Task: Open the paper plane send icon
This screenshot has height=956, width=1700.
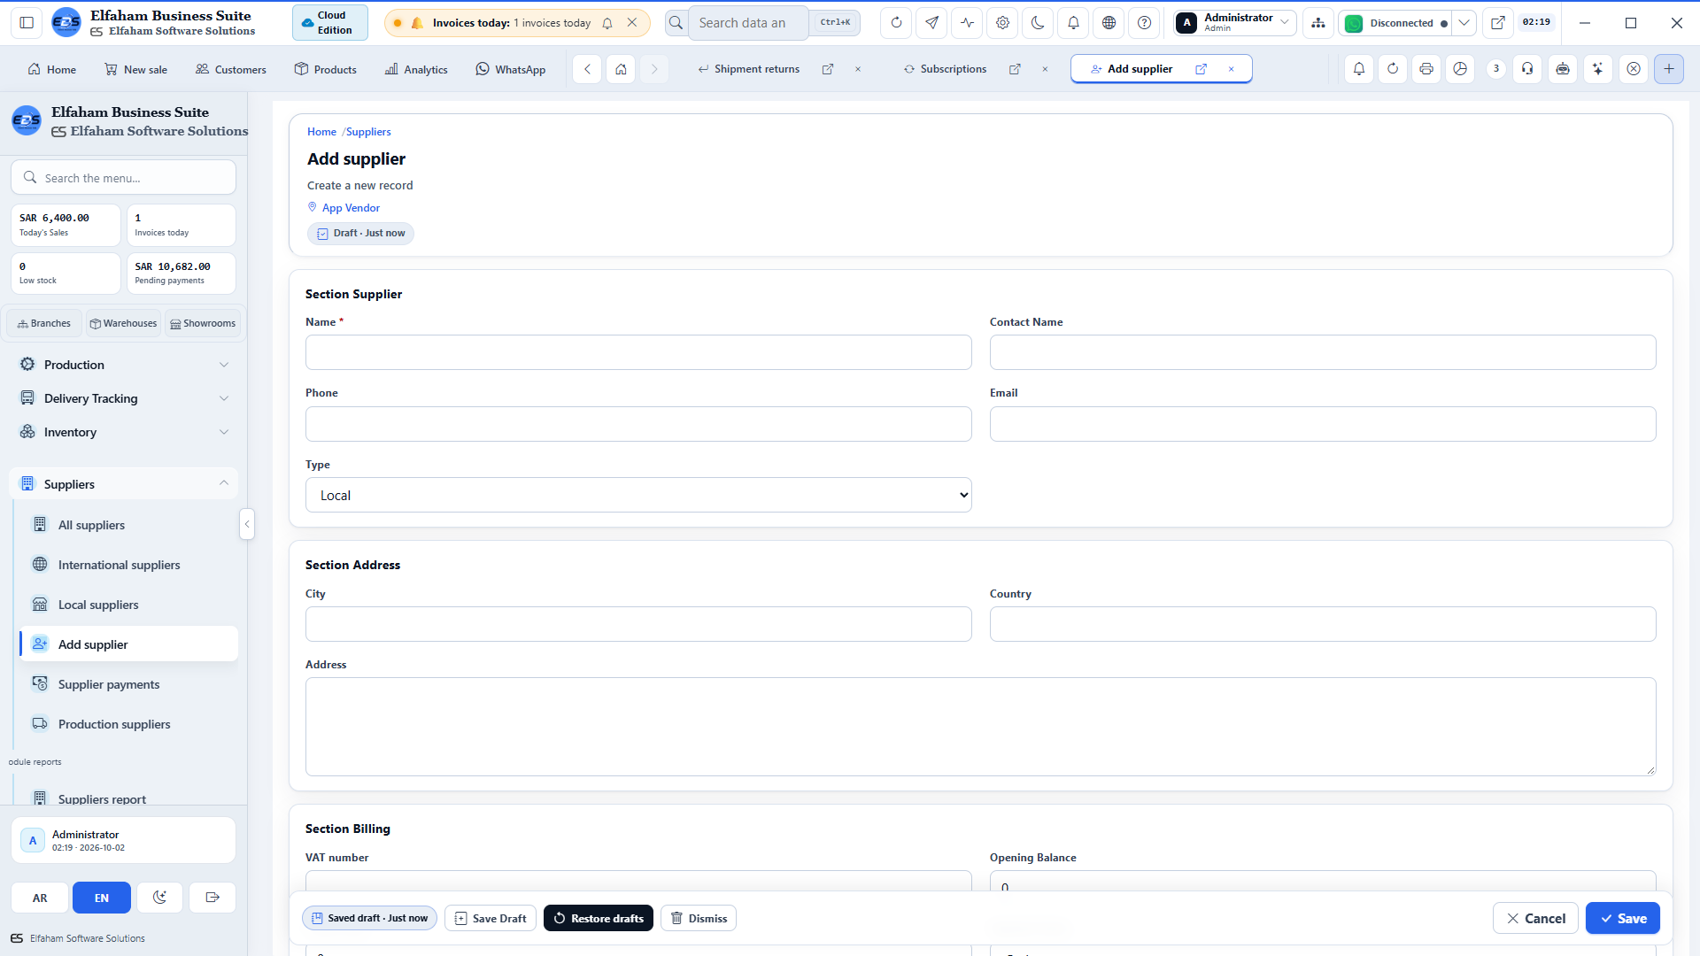Action: (x=931, y=23)
